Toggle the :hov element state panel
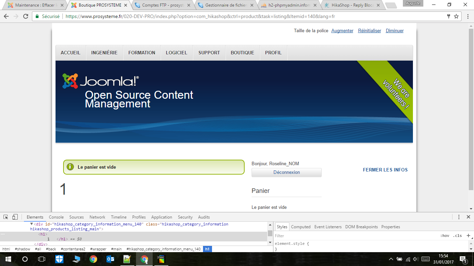 (x=445, y=236)
